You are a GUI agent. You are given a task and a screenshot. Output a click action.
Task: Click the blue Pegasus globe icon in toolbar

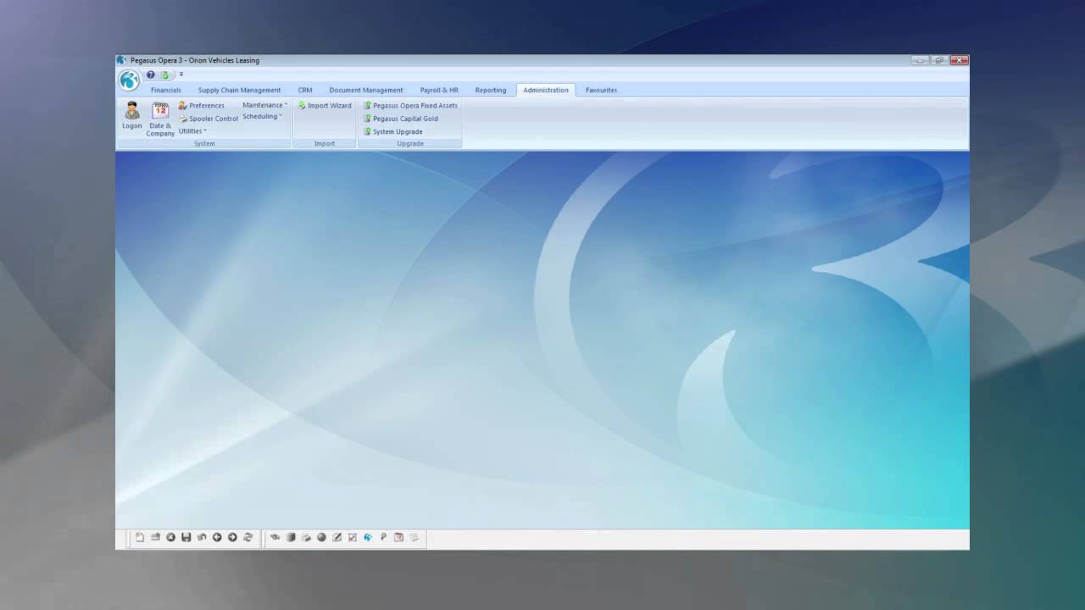pos(368,537)
